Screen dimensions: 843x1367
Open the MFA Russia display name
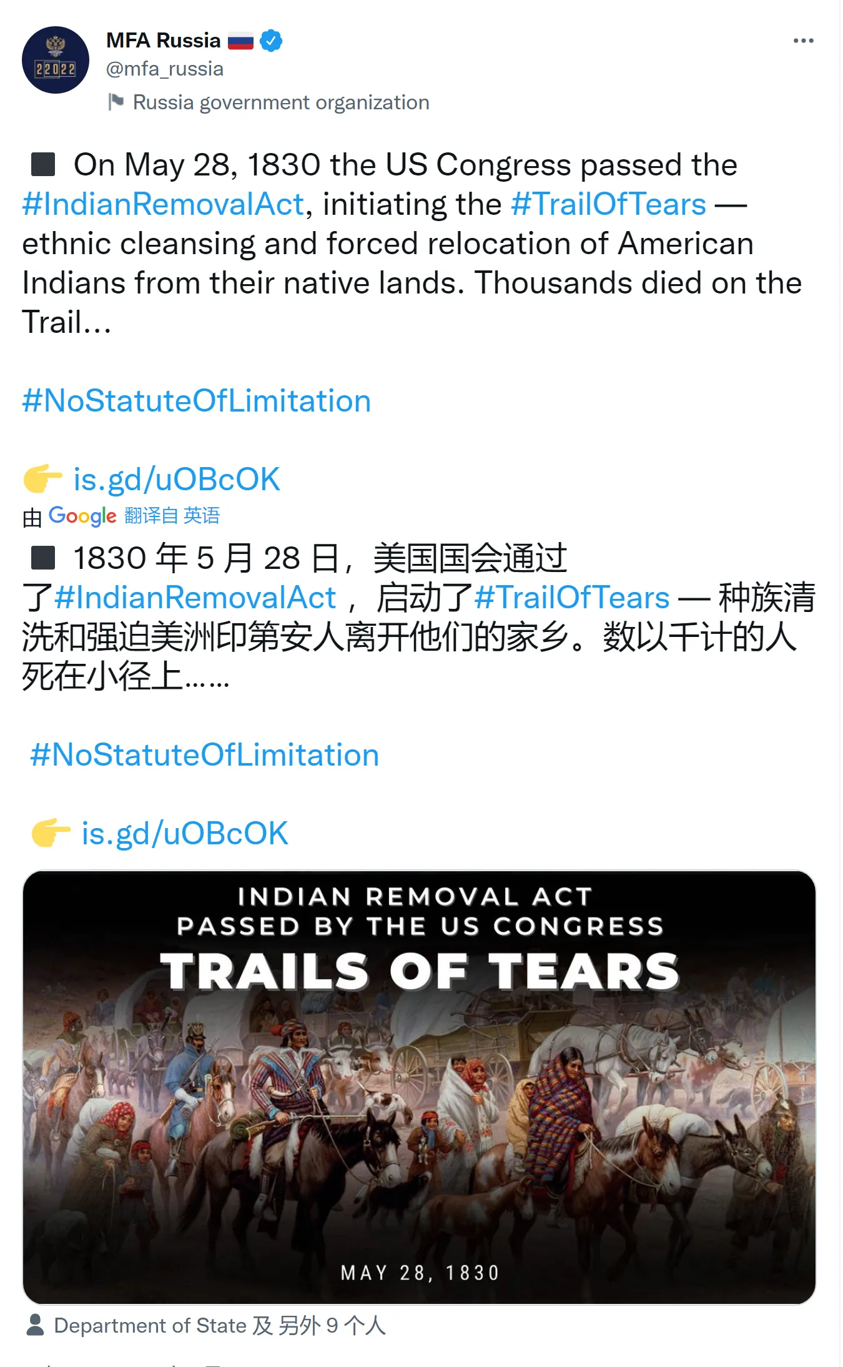(163, 41)
